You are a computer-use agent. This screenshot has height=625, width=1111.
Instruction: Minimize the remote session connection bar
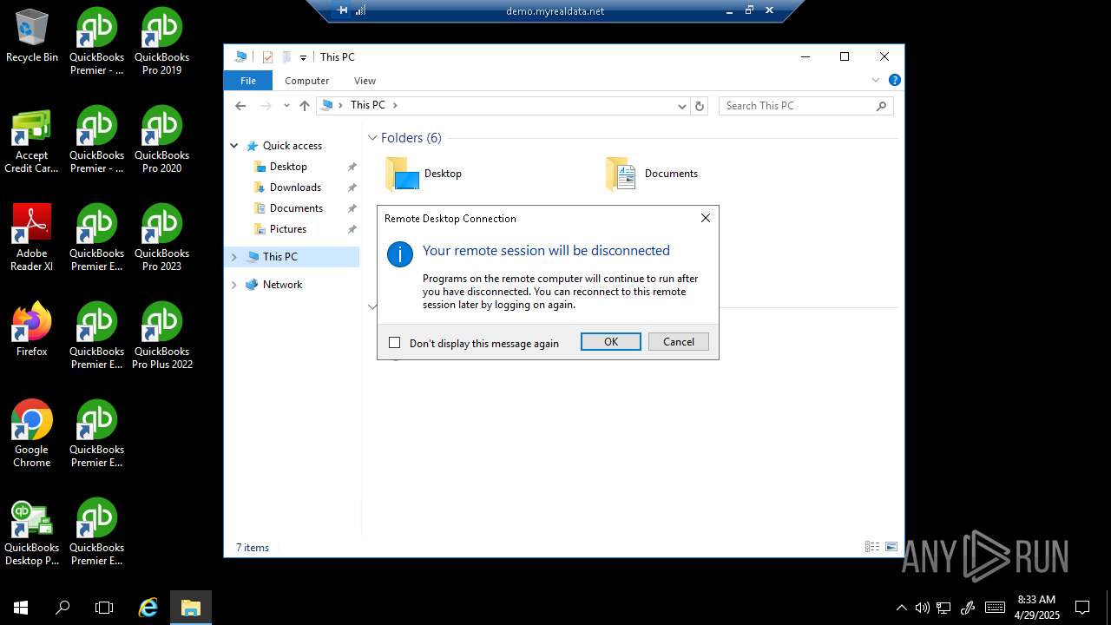pyautogui.click(x=729, y=10)
